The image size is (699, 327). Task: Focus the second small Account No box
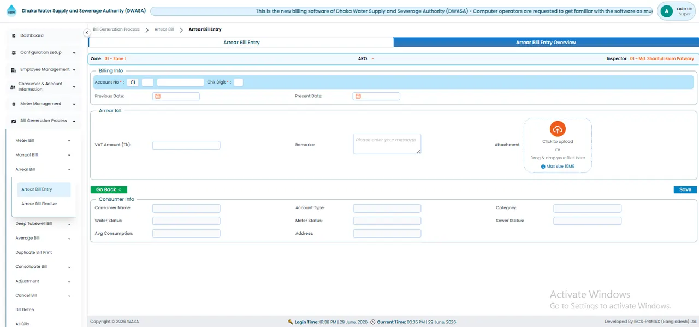pyautogui.click(x=147, y=82)
